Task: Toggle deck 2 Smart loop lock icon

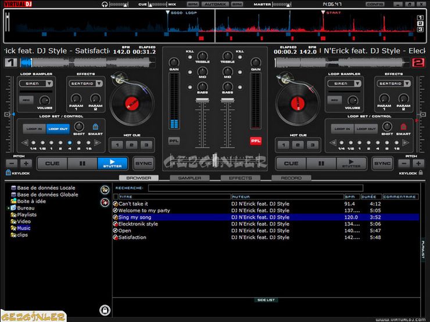Action: (x=403, y=126)
